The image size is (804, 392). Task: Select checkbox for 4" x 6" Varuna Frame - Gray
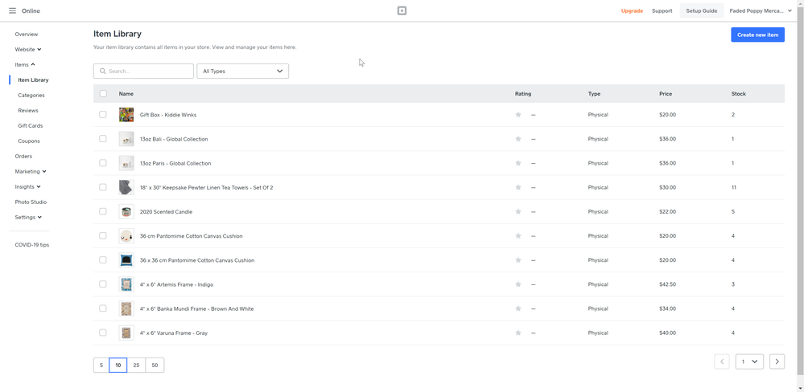tap(103, 333)
